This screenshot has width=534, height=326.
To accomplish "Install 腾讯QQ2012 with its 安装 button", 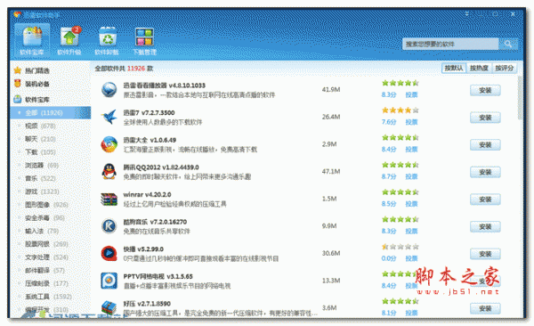I will (485, 172).
